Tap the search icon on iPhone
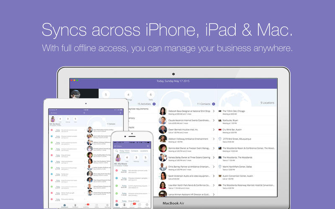This screenshot has height=209, width=335. pyautogui.click(x=116, y=151)
